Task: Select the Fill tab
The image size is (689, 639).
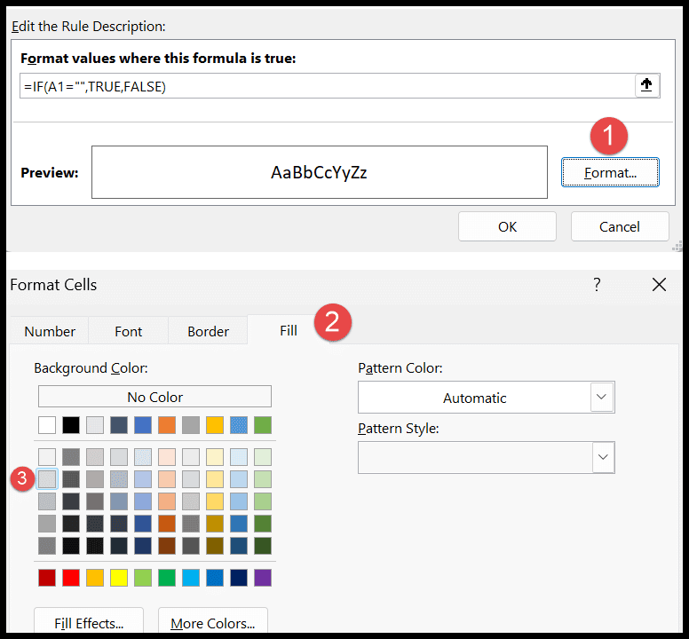Action: tap(289, 330)
